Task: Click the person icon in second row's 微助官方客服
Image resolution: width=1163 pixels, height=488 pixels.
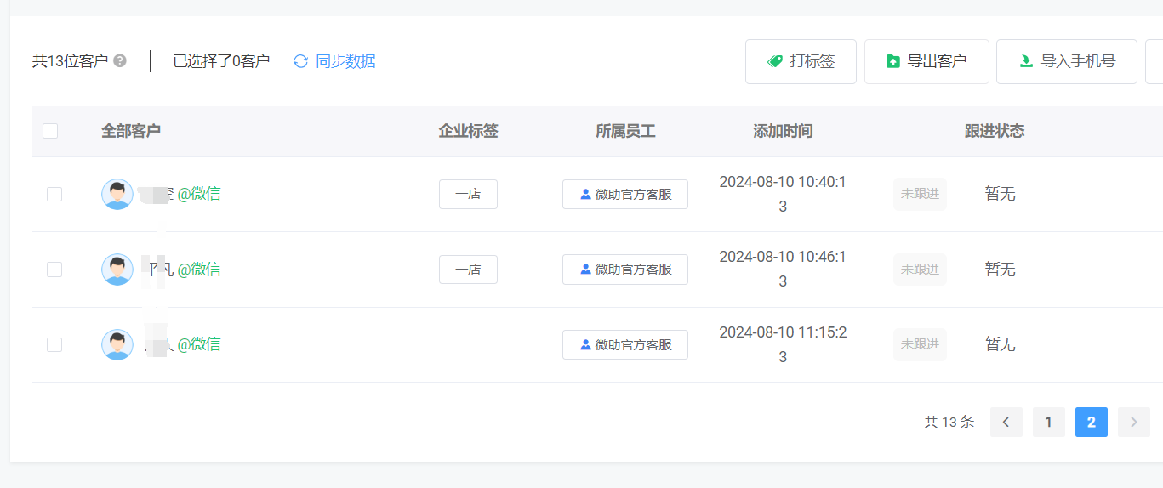Action: click(x=585, y=269)
